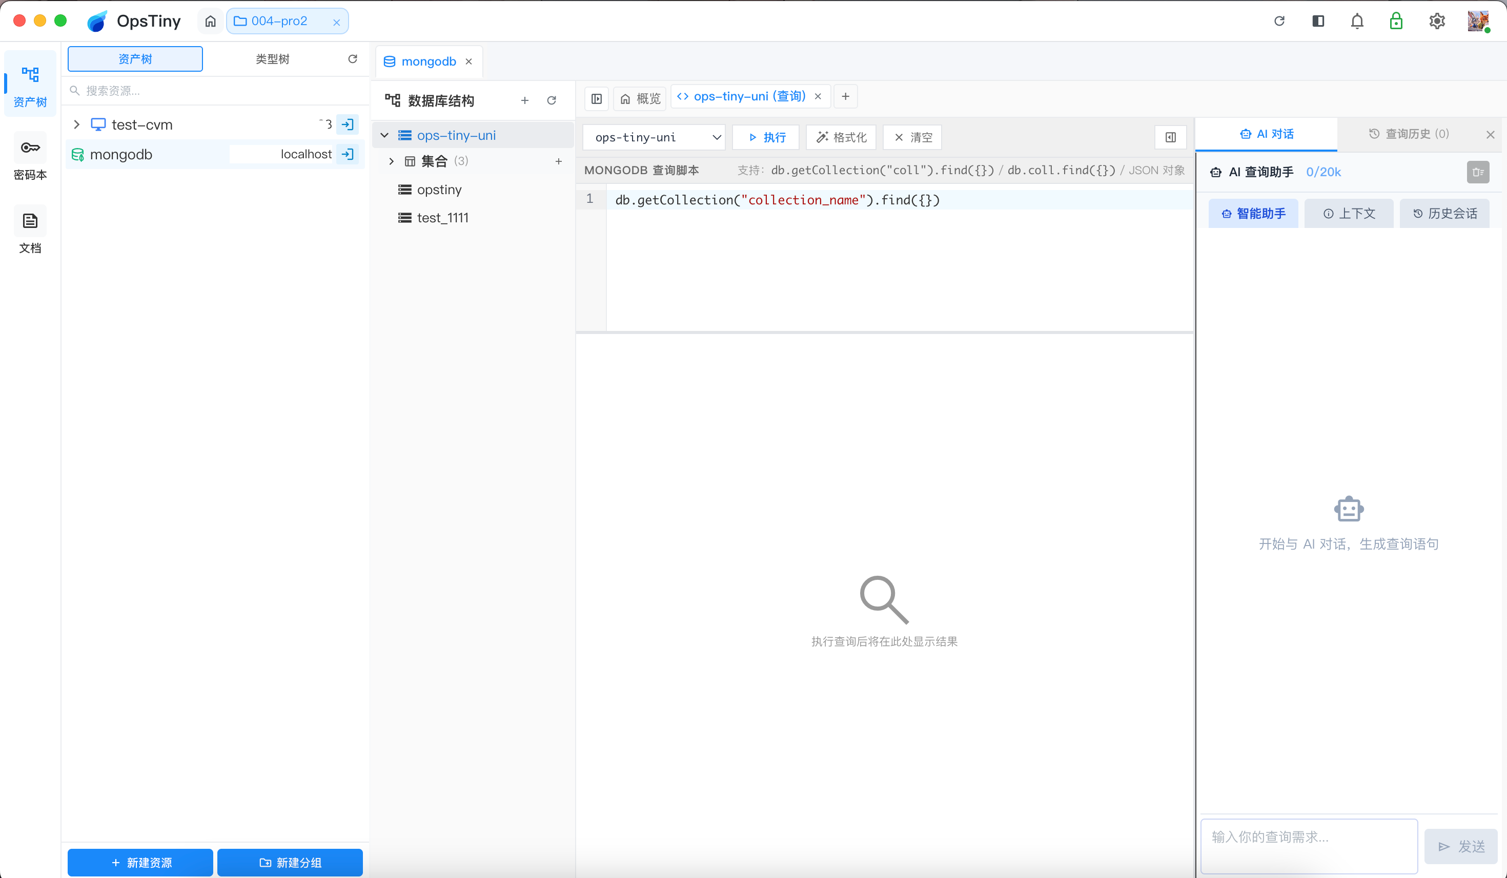The height and width of the screenshot is (878, 1507).
Task: Toggle the right AI panel layout icon
Action: [x=1171, y=137]
